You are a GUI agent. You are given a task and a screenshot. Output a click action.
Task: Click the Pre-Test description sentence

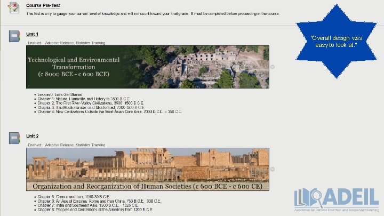tap(153, 14)
